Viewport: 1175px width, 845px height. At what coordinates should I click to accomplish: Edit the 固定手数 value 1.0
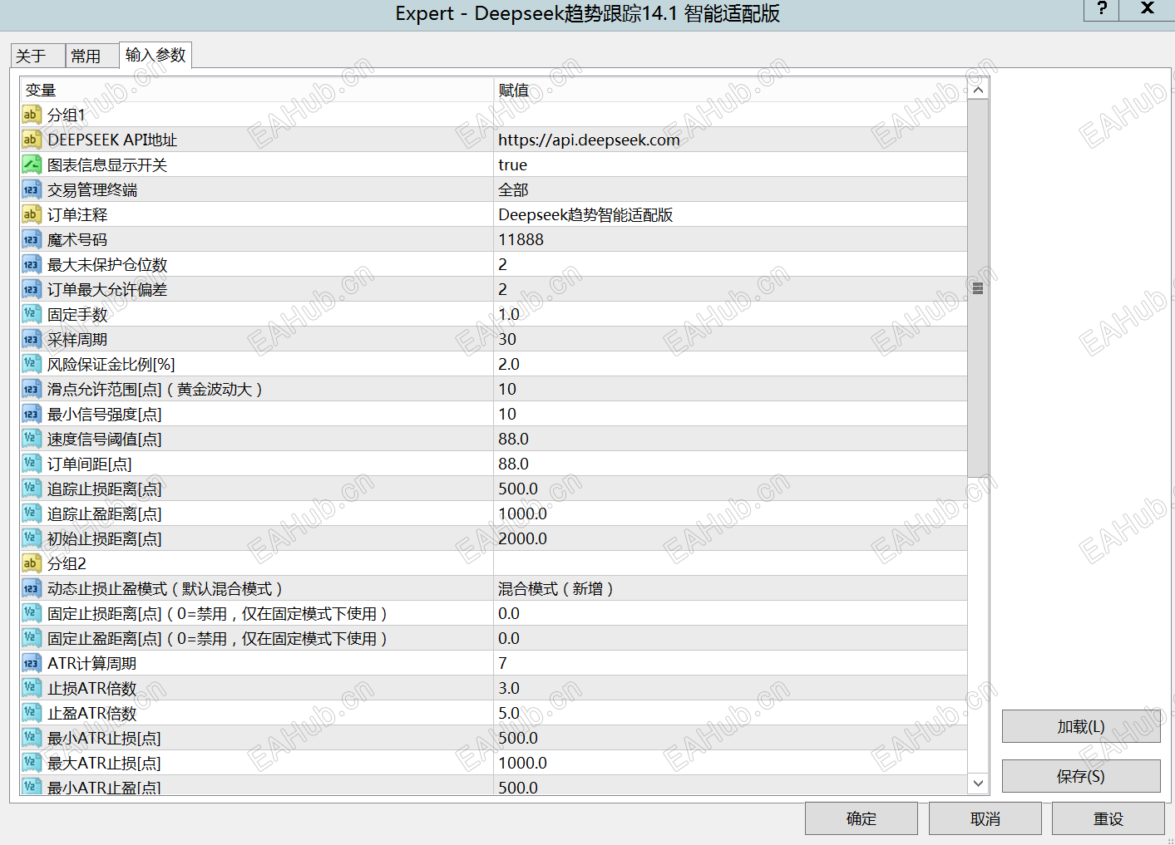point(730,314)
